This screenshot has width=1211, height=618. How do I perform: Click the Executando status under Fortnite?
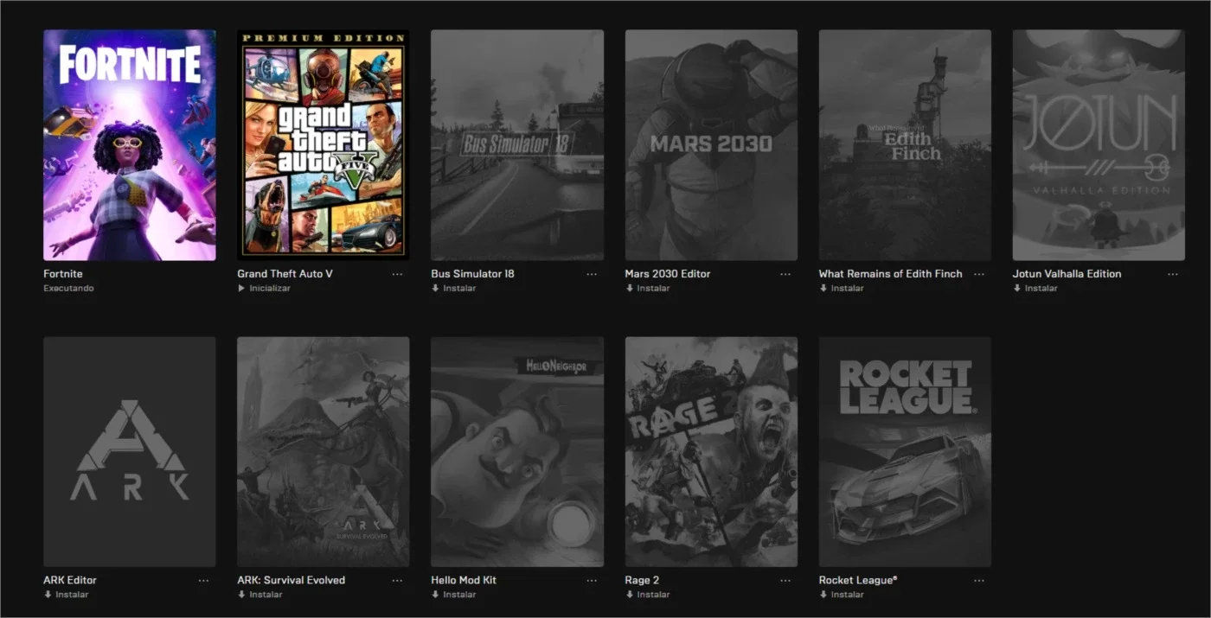(68, 289)
